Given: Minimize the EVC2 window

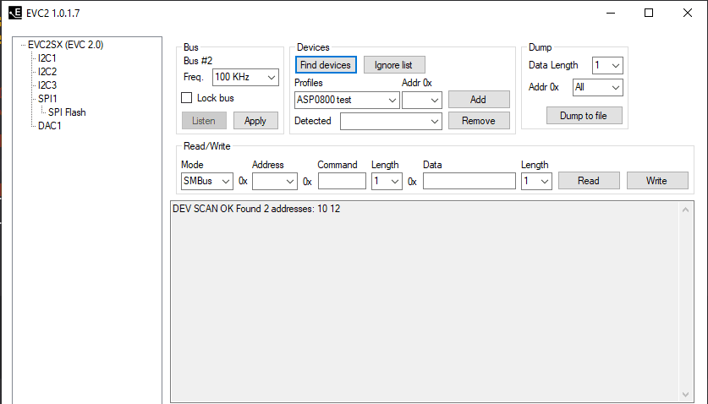Looking at the screenshot, I should (611, 13).
